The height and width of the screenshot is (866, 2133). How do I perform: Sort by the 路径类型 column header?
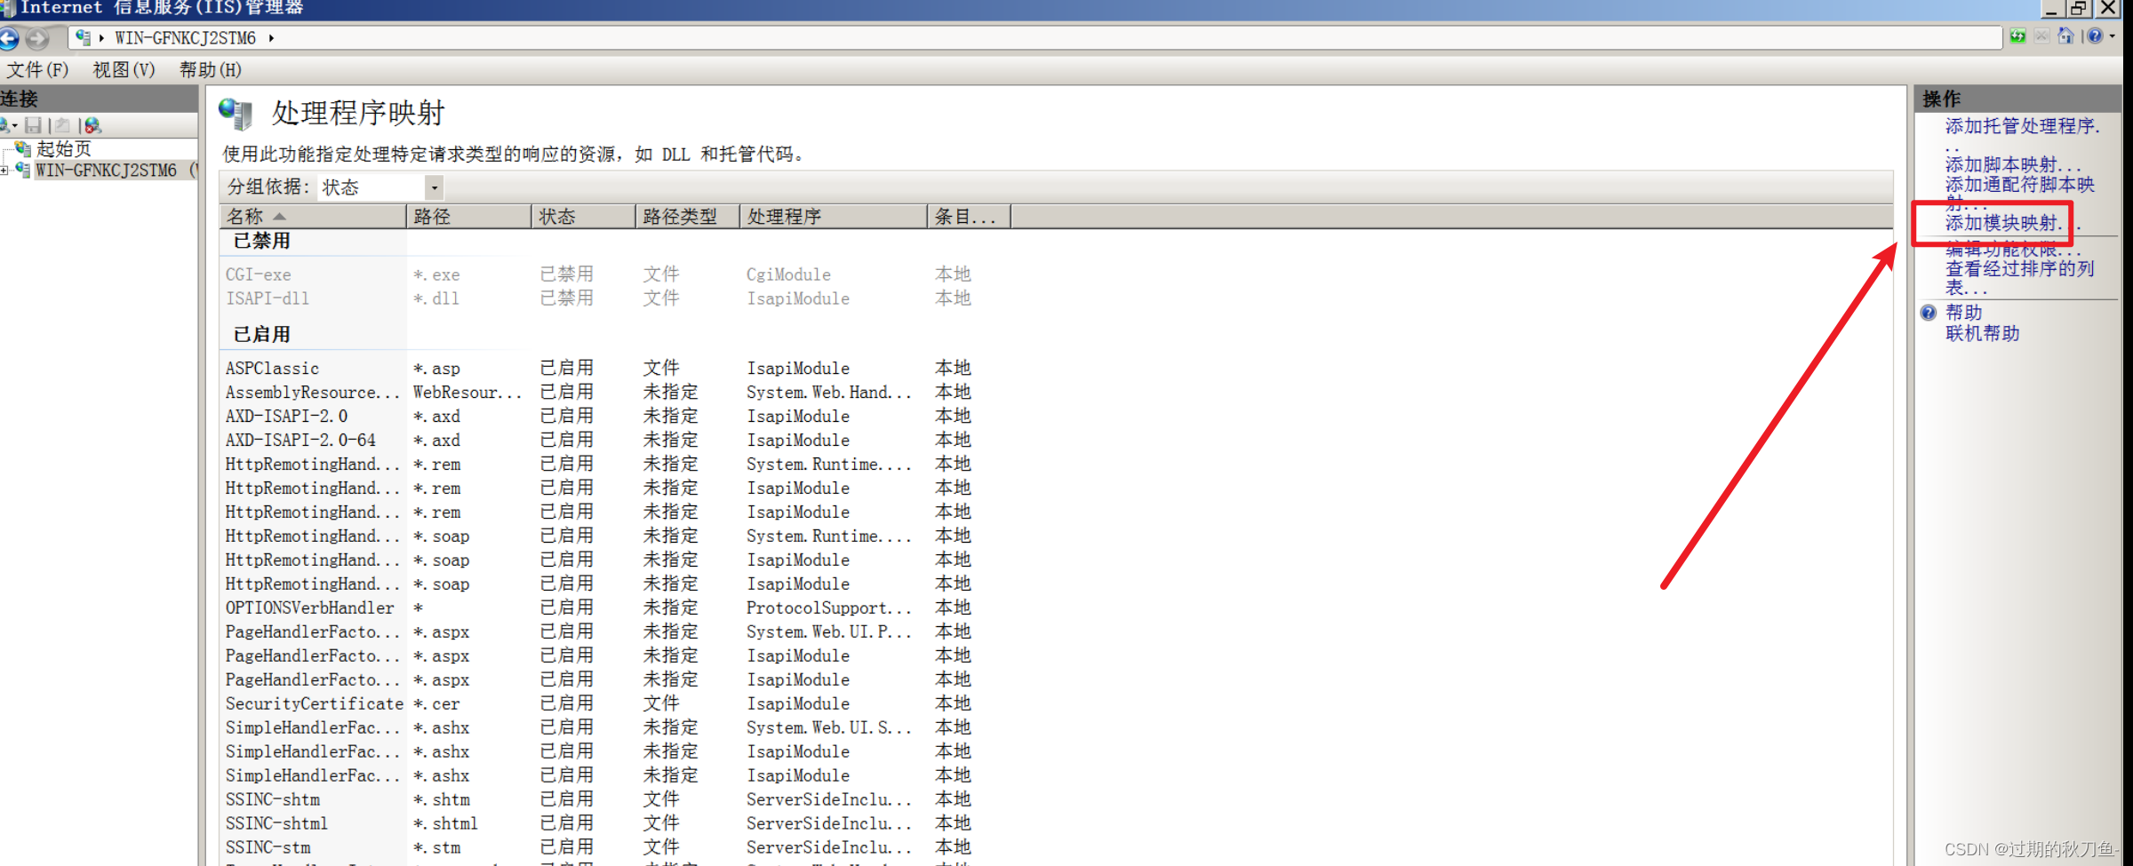[x=688, y=217]
